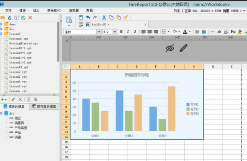Toggle underline formatting

[x=135, y=32]
